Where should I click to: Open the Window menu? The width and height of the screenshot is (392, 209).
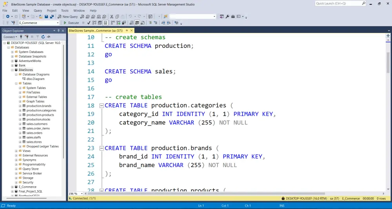(79, 11)
